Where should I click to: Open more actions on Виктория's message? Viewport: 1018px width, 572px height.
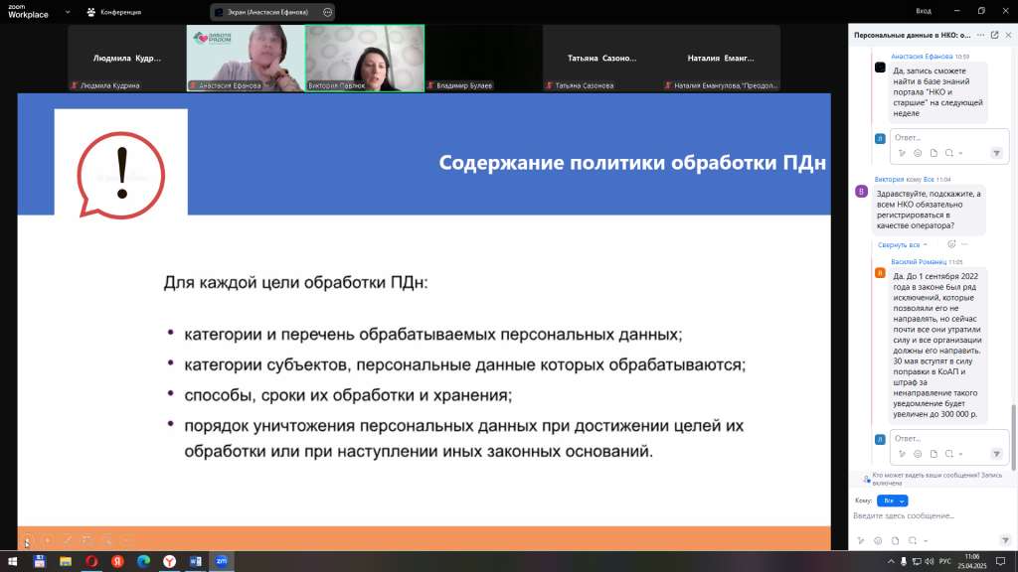click(x=964, y=244)
